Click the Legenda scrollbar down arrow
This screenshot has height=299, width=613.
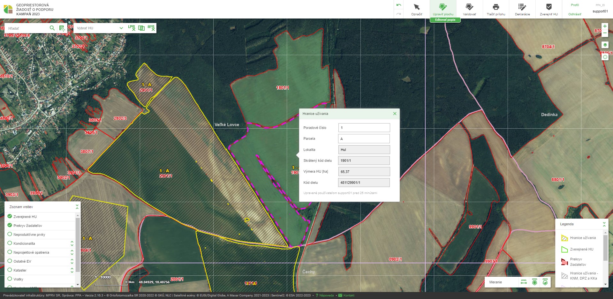click(x=605, y=284)
